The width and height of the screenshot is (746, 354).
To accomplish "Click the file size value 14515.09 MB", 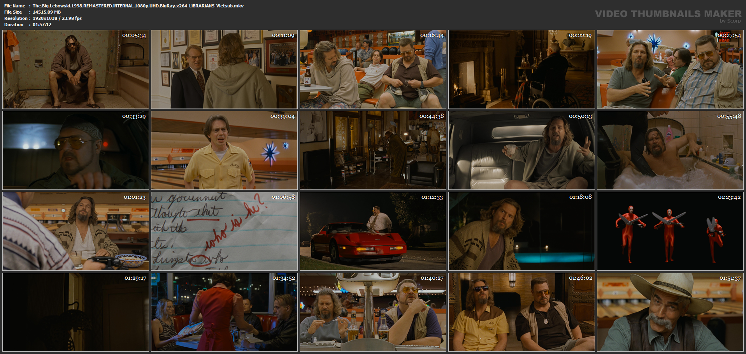I will [47, 12].
